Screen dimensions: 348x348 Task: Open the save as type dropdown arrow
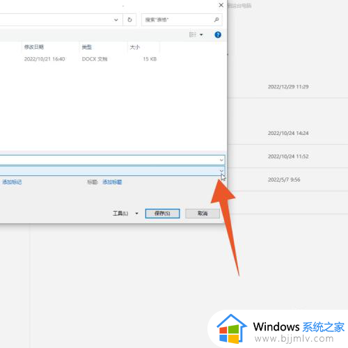221,171
